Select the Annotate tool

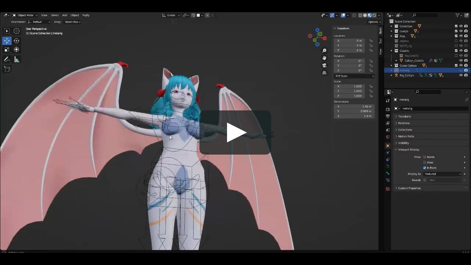coord(7,59)
